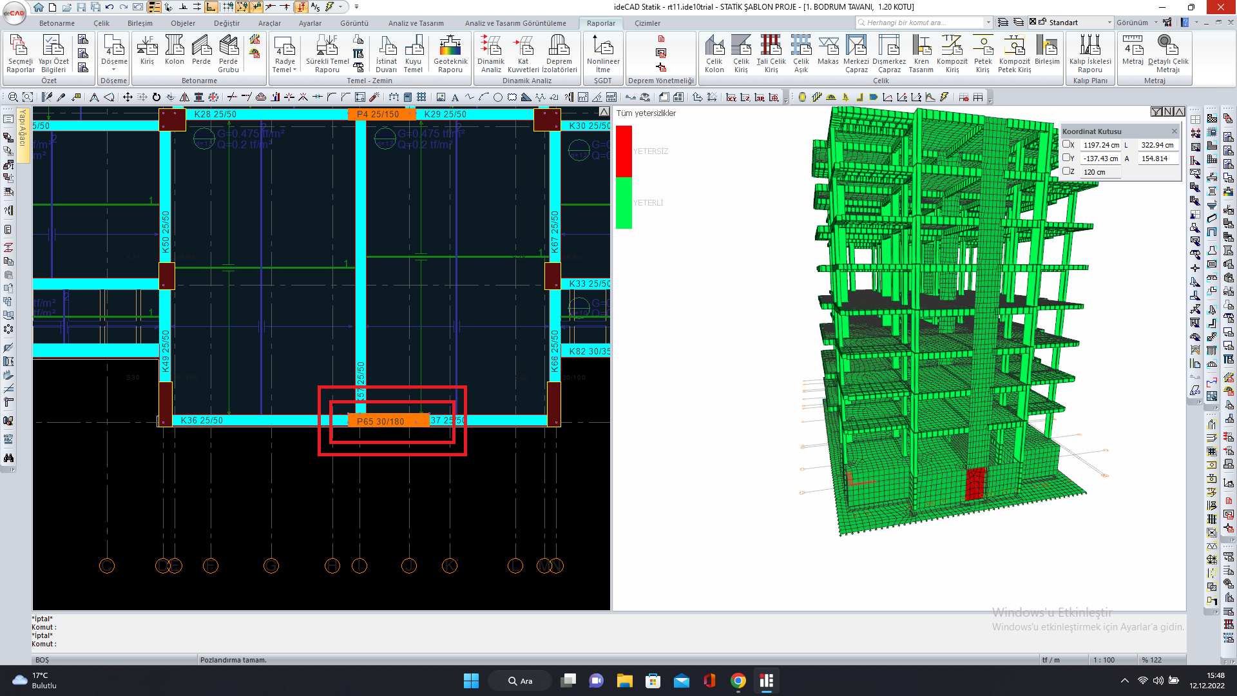Open the Objeler ribbon tab
This screenshot has width=1237, height=696.
[x=183, y=23]
